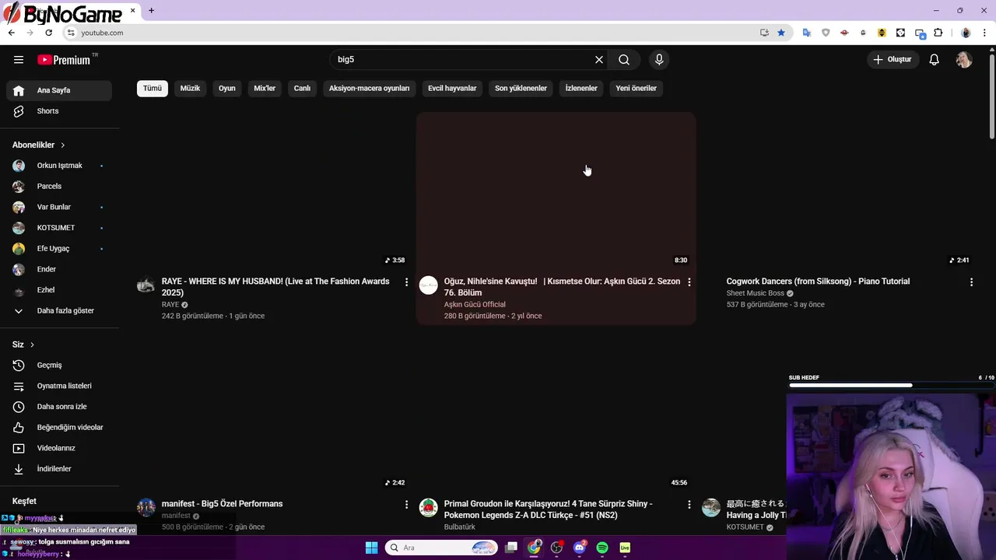Open Google Translate extension icon

tap(807, 33)
